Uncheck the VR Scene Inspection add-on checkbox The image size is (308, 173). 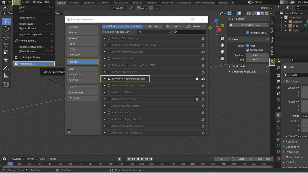pos(109,79)
